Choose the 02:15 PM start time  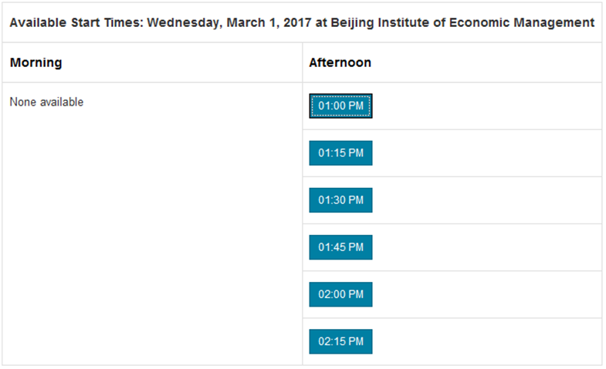tap(340, 341)
